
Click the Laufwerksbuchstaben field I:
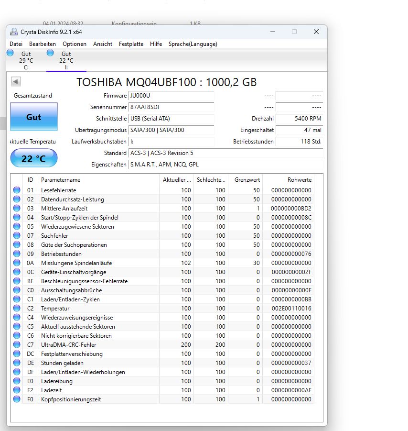click(x=172, y=142)
